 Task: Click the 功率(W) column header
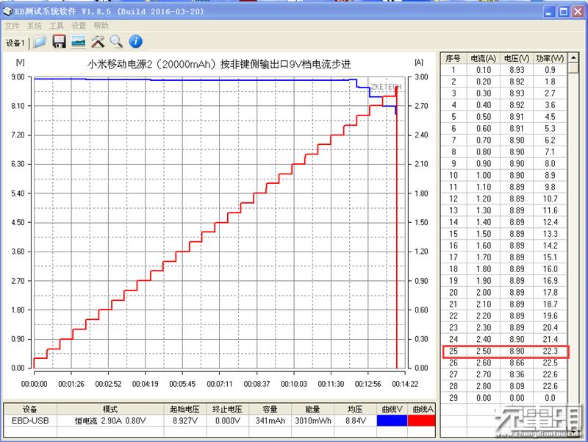(x=550, y=58)
